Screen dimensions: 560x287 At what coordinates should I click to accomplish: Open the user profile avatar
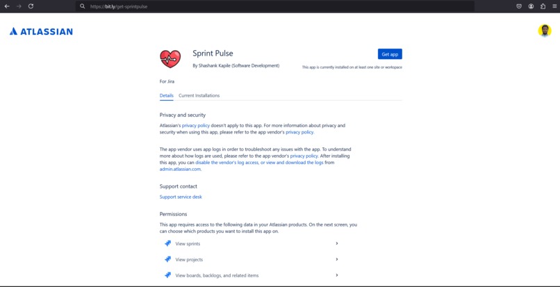[545, 31]
